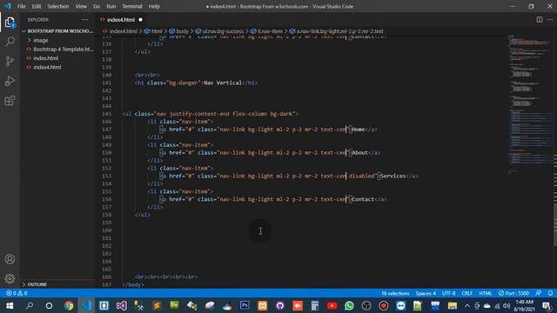The image size is (557, 313).
Task: Click the errors and warnings status indicator
Action: pyautogui.click(x=17, y=293)
